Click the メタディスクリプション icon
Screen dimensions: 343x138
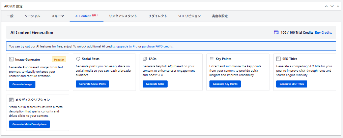[x=11, y=100]
